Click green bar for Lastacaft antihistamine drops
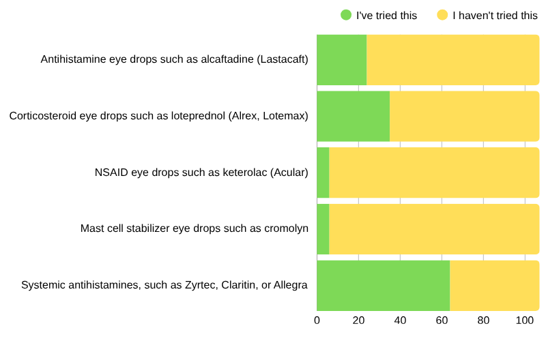This screenshot has width=546, height=341. [x=341, y=60]
